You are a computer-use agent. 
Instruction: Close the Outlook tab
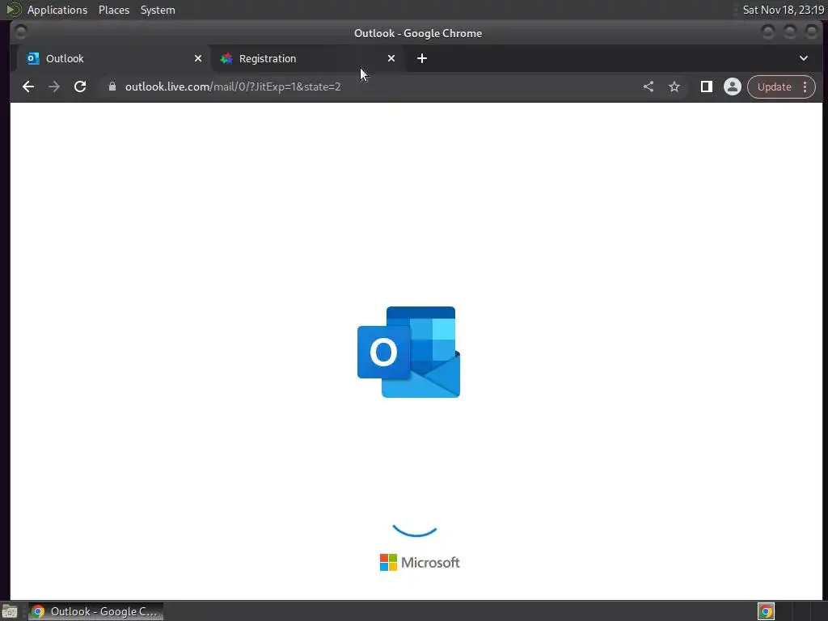point(198,58)
